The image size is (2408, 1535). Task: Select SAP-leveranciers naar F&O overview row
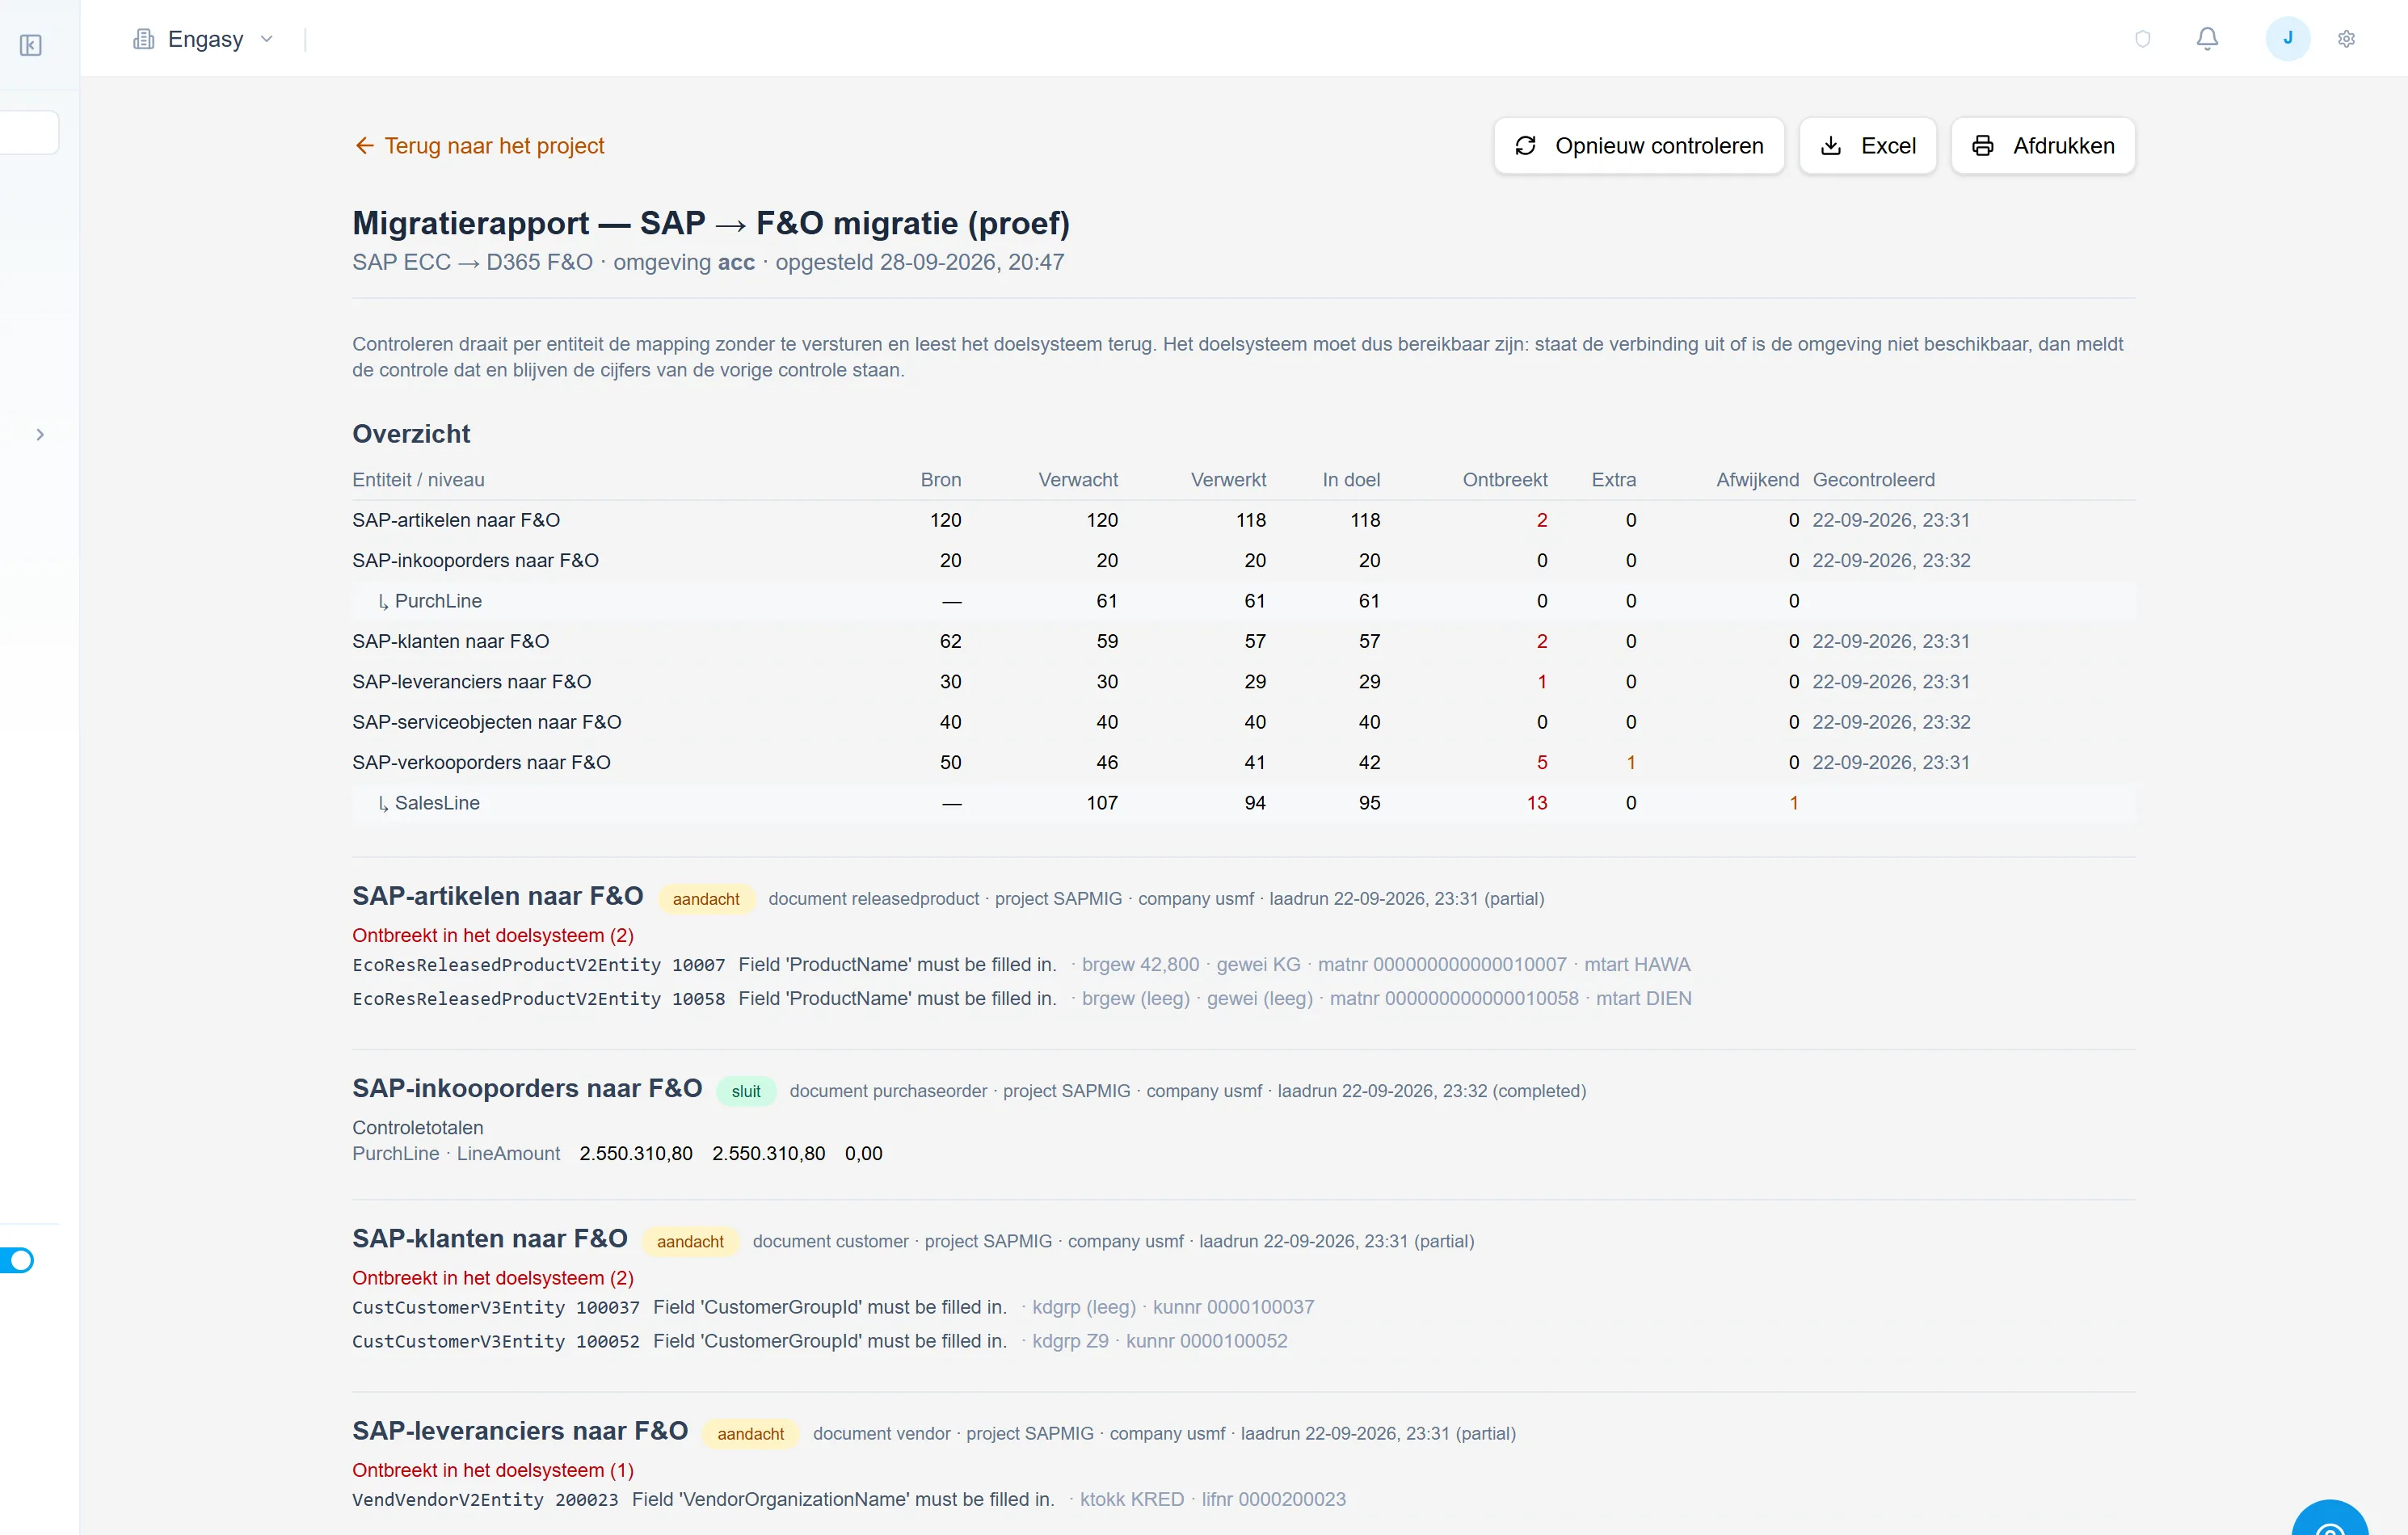(x=1243, y=682)
